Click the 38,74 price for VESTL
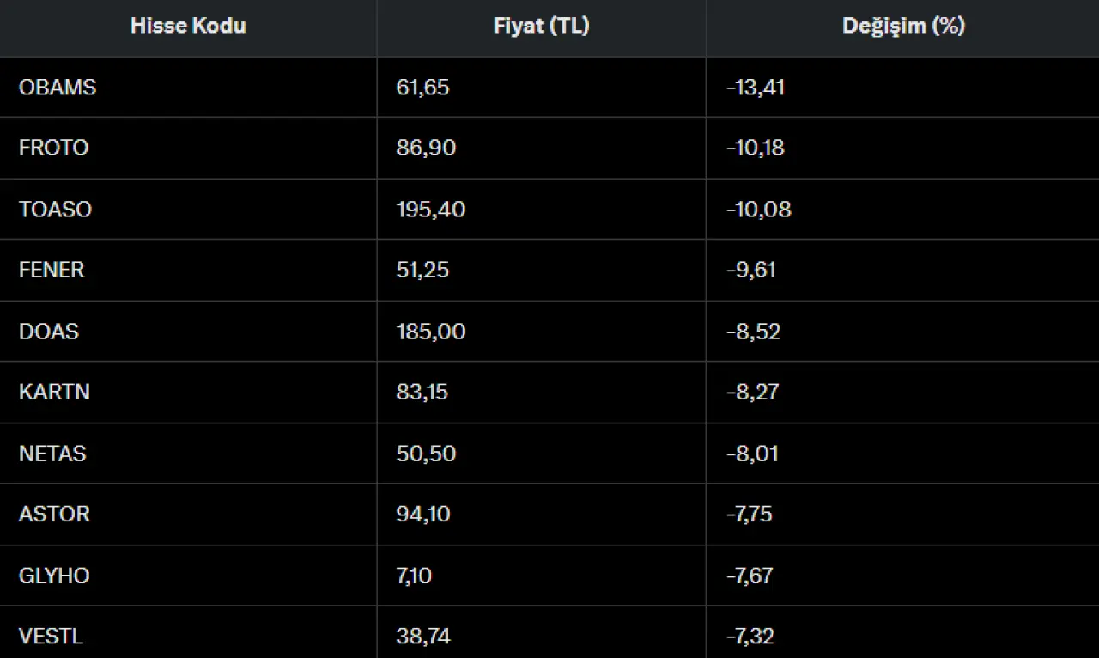The image size is (1099, 658). pos(423,637)
